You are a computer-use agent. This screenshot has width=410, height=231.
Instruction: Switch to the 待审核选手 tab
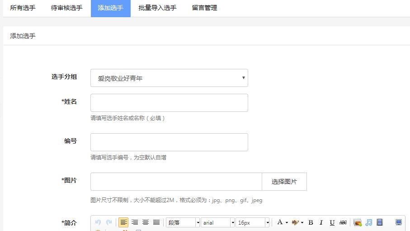[x=67, y=8]
